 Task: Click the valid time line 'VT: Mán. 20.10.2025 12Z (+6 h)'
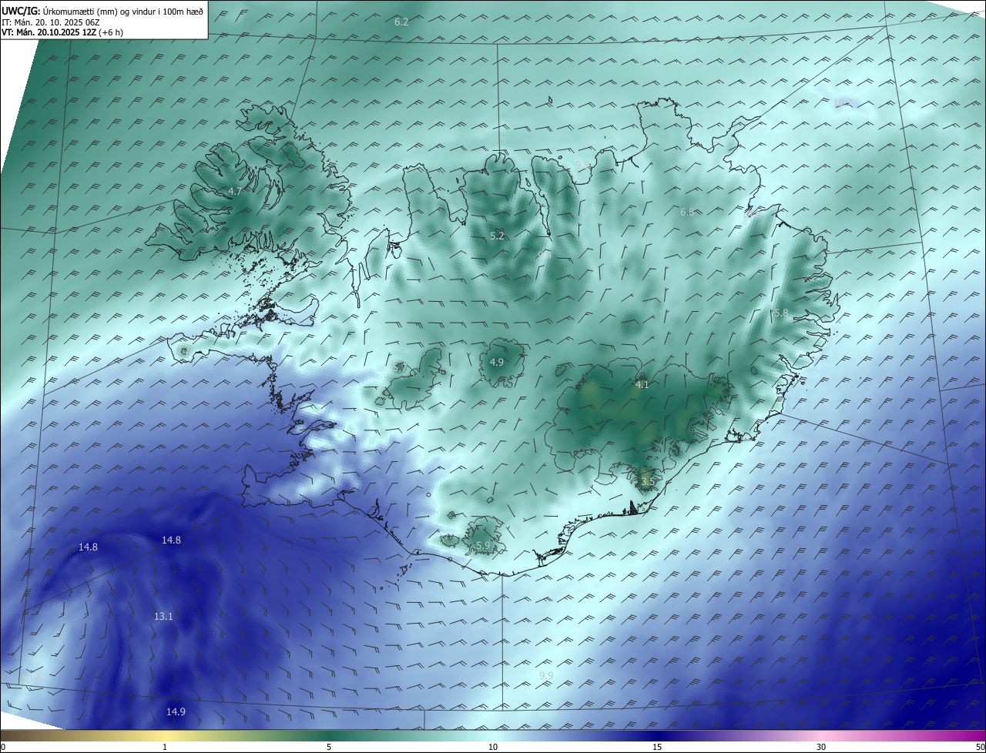(x=62, y=32)
